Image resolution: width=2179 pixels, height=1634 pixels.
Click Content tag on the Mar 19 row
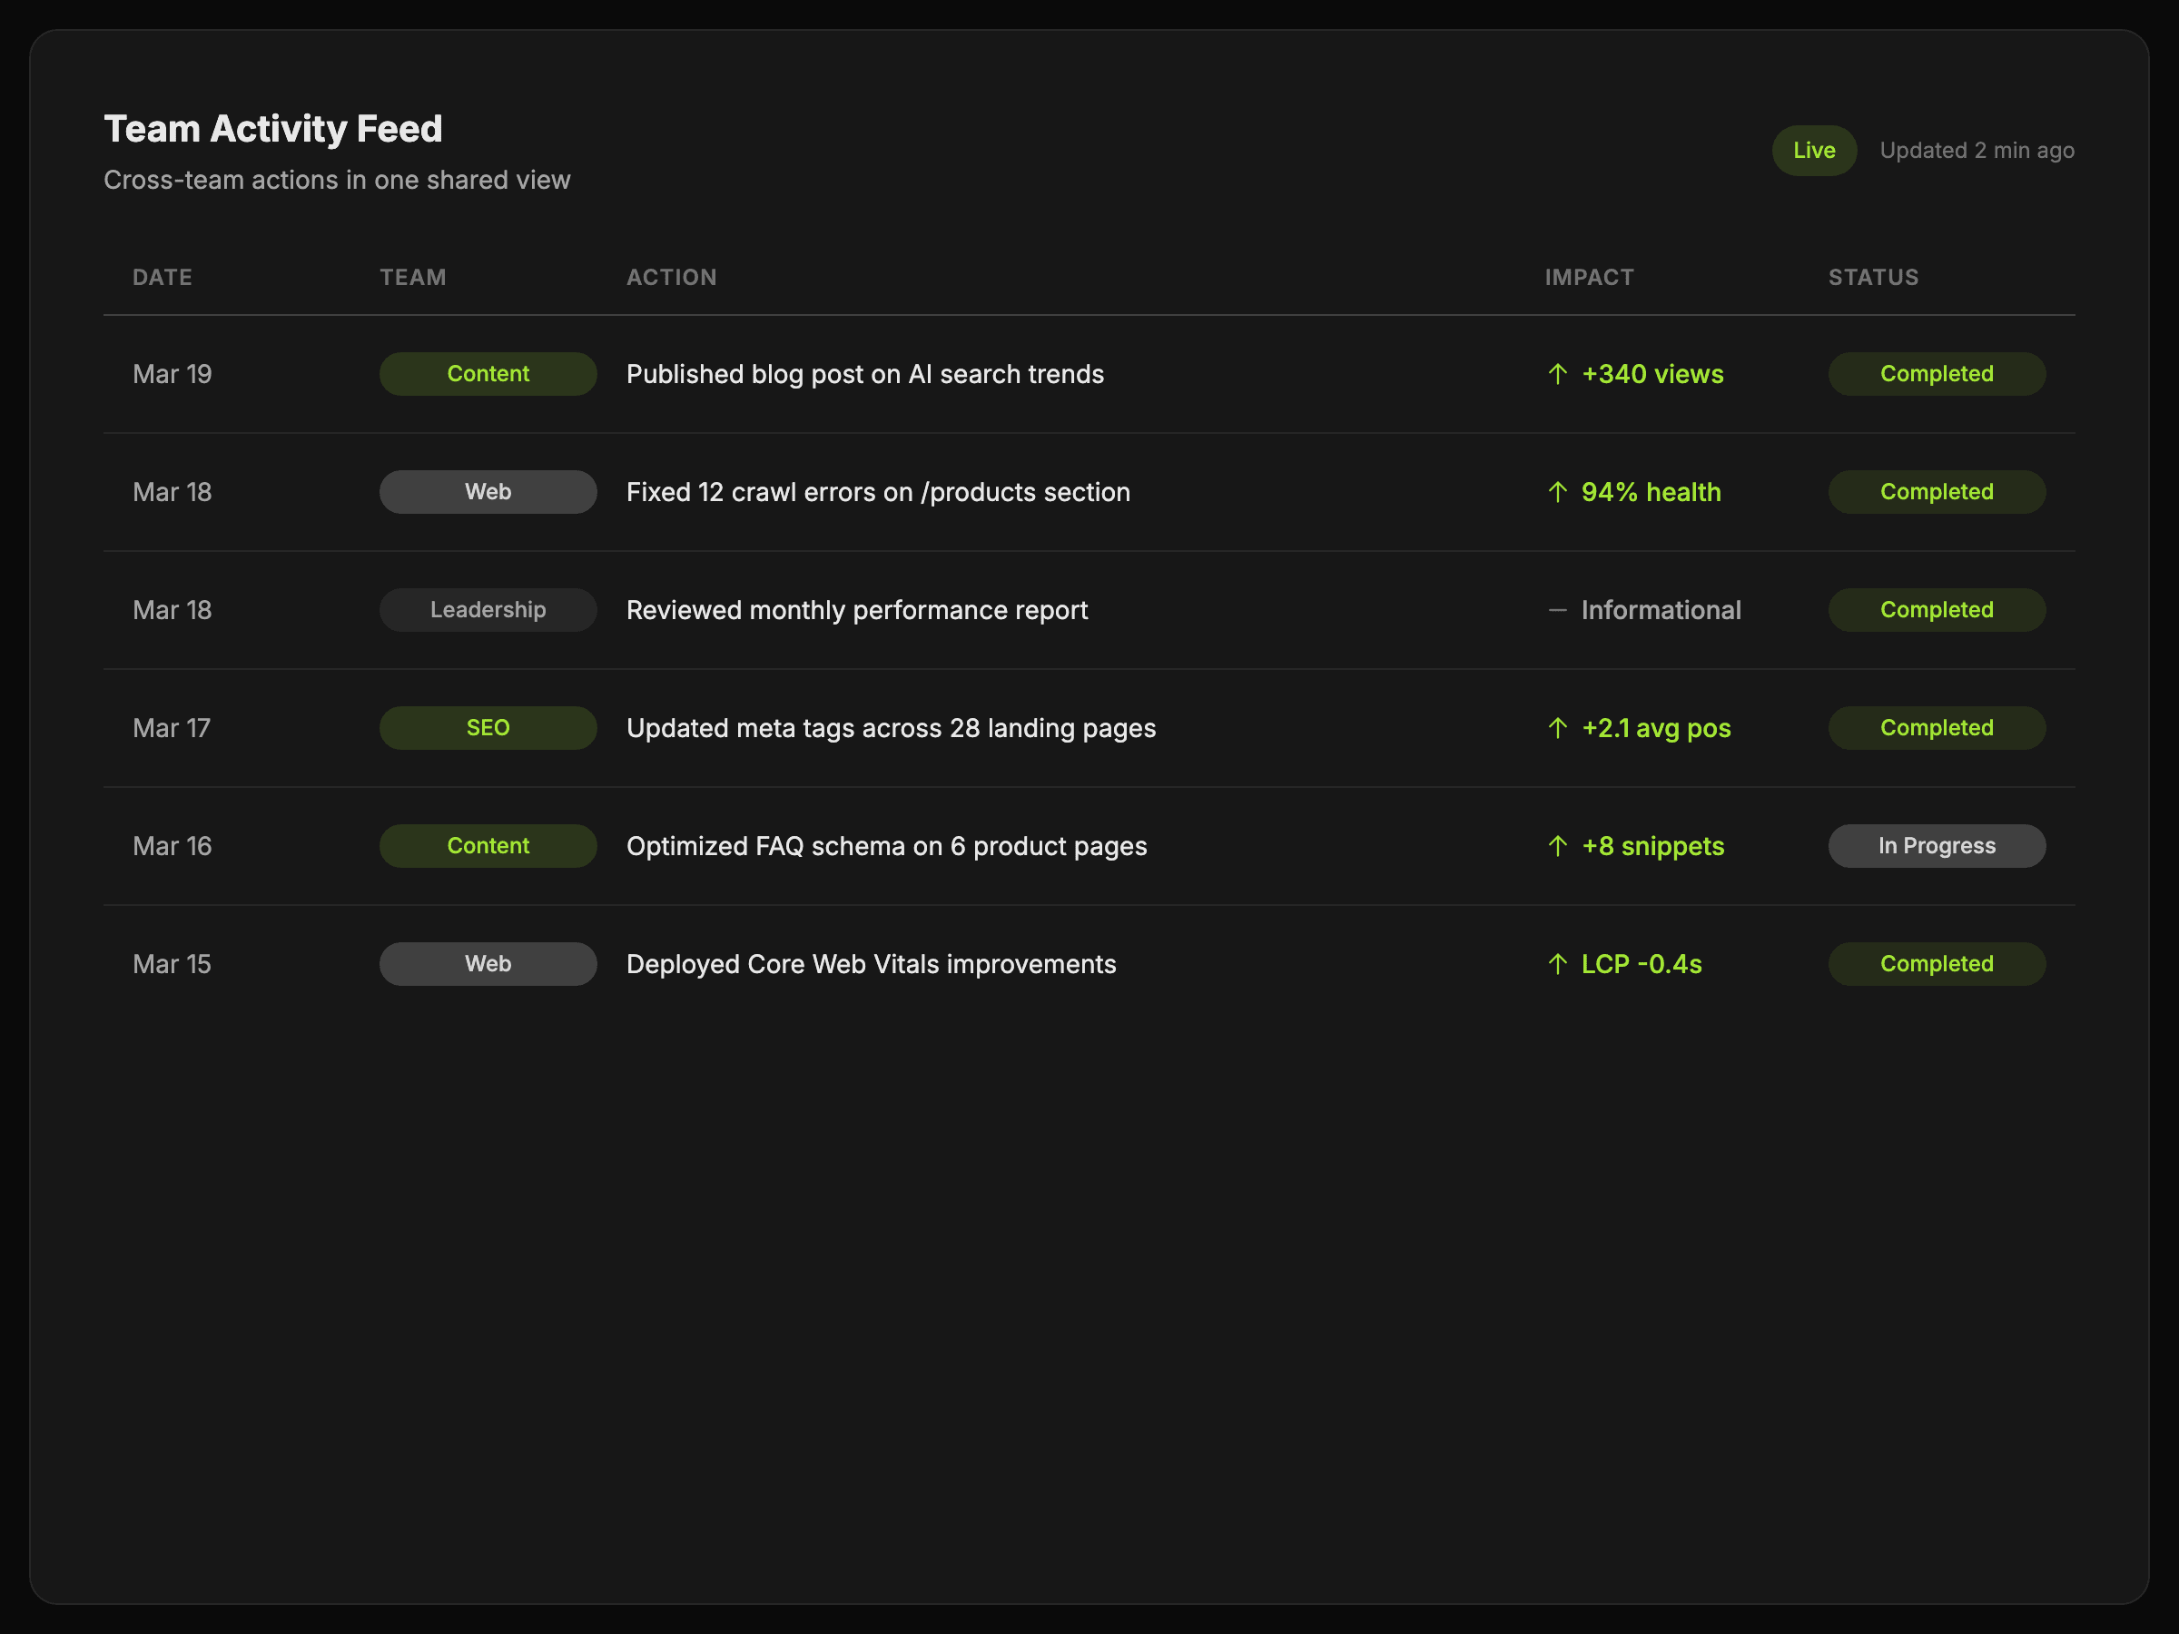[x=488, y=374]
